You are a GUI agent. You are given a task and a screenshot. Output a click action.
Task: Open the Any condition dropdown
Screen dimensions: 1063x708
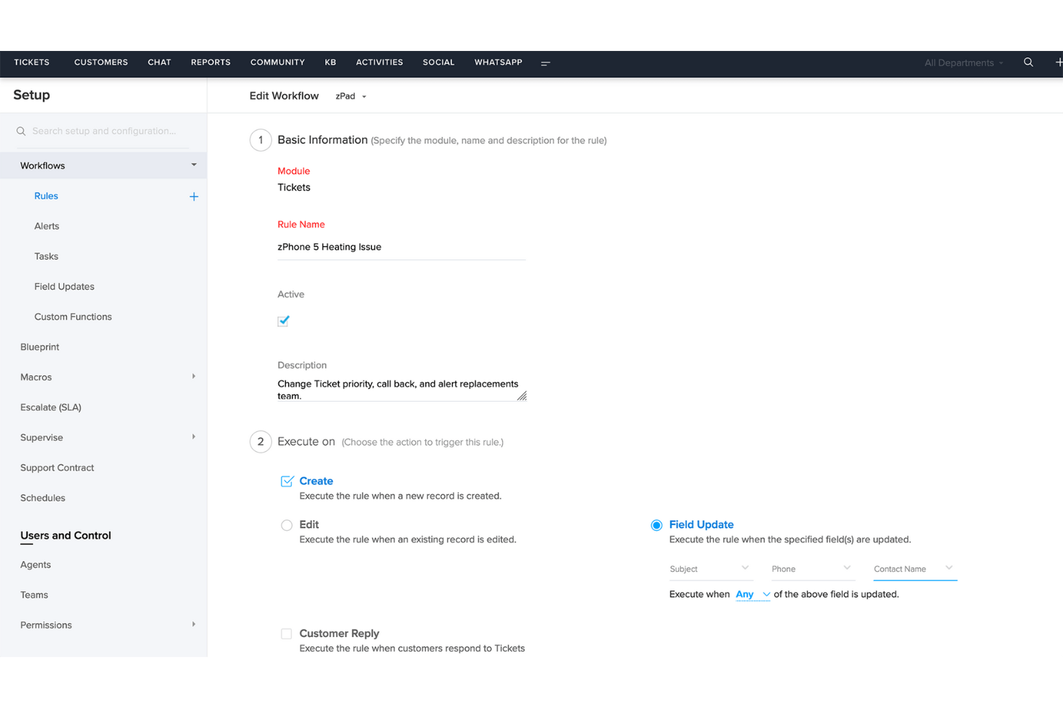753,595
